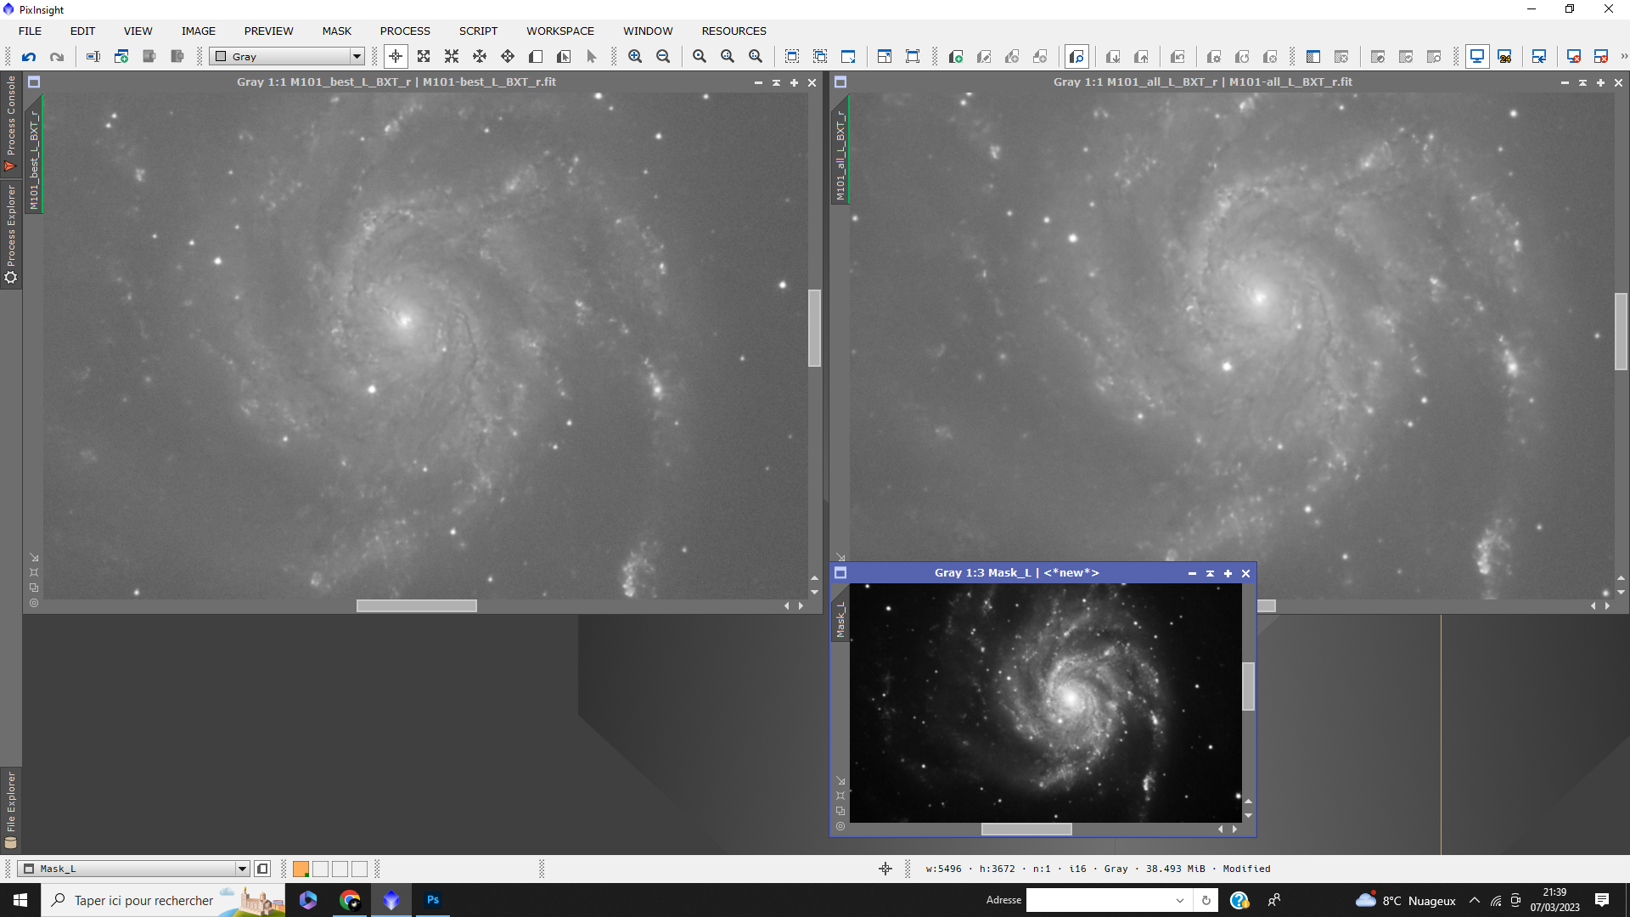1630x917 pixels.
Task: Select the second empty workspace box
Action: tap(340, 869)
